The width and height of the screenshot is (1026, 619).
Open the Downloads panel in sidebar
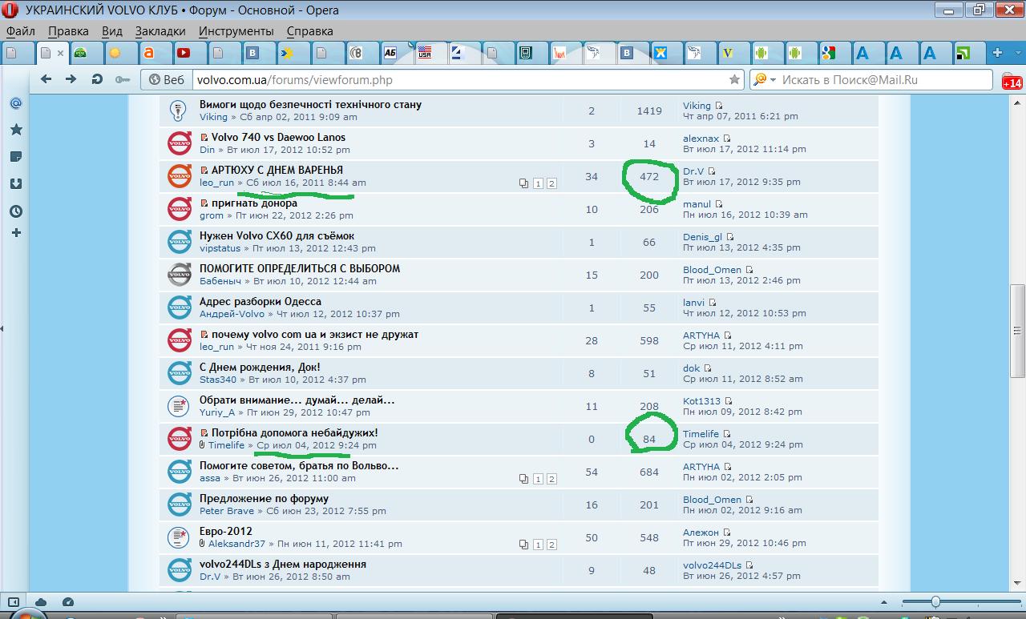click(x=15, y=183)
